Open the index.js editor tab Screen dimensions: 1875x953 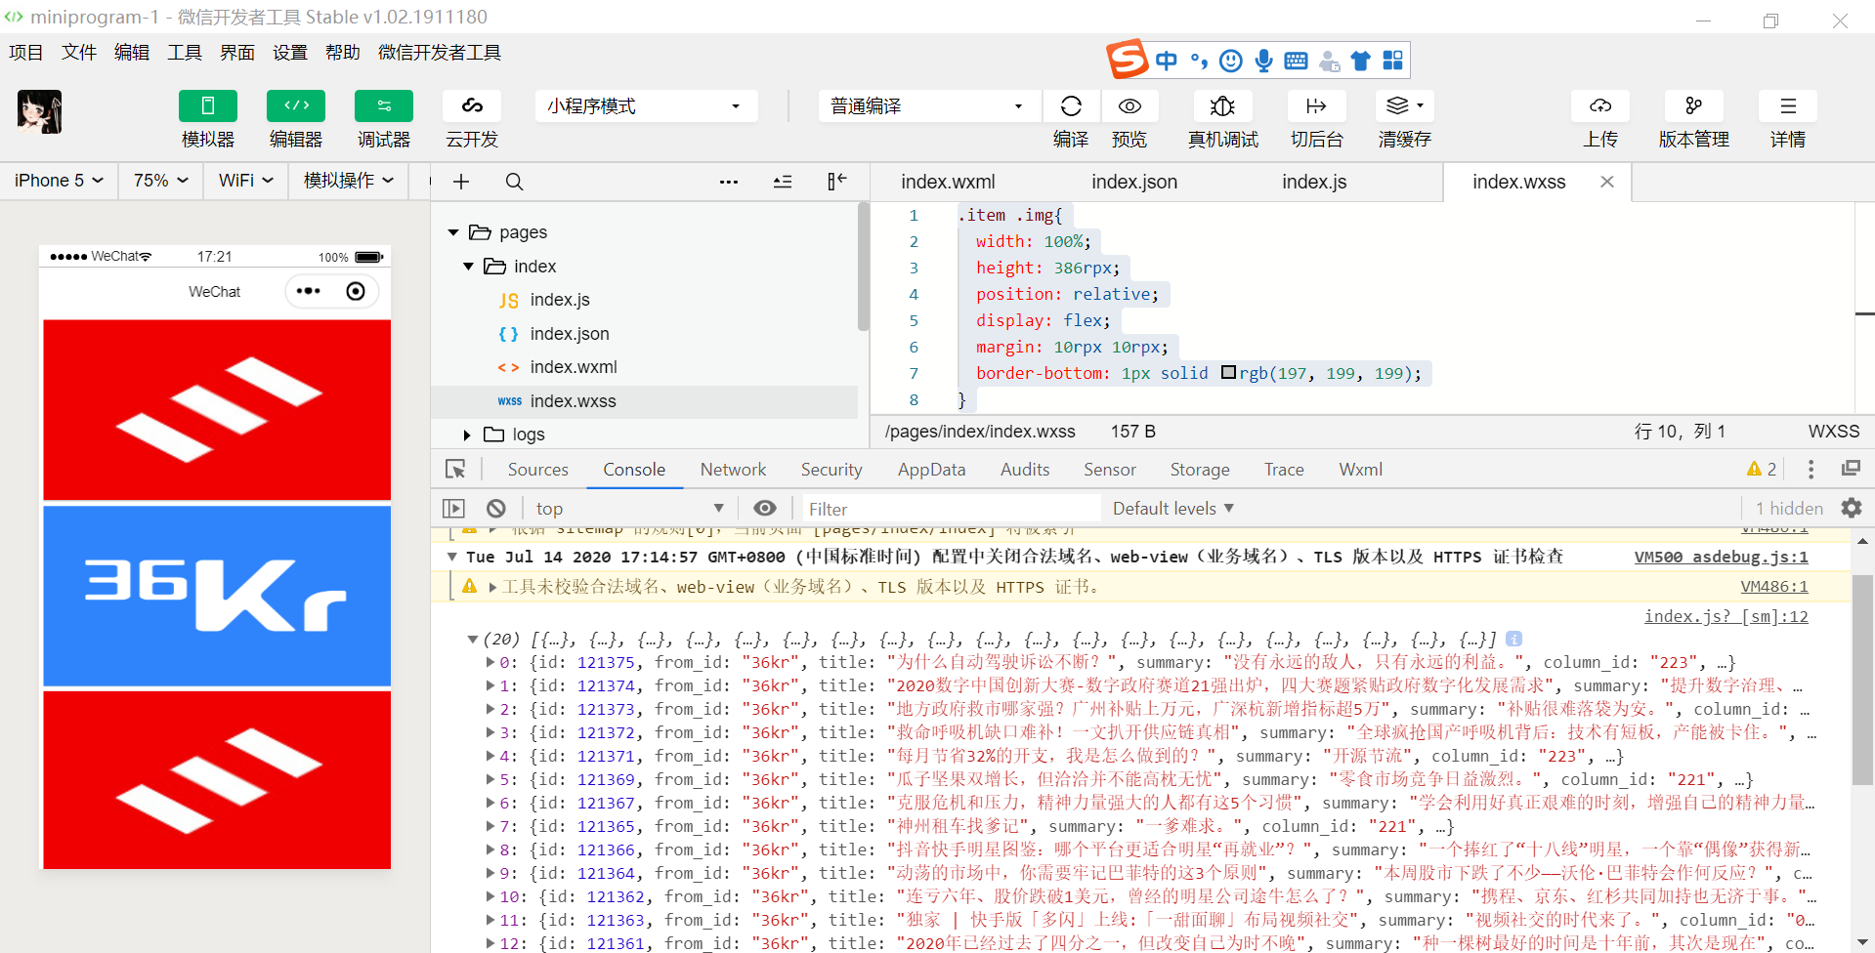click(x=1314, y=182)
